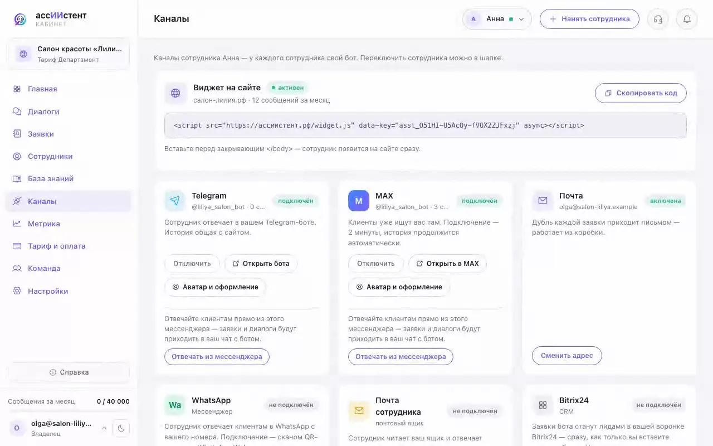
Task: Click the globe icon beside salon name
Action: [x=23, y=54]
